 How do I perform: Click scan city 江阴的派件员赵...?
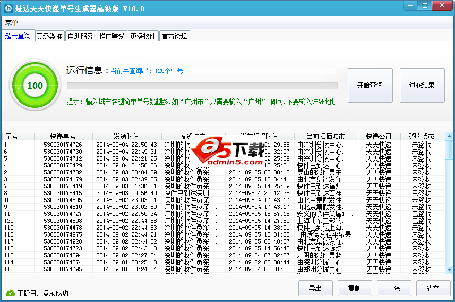(x=323, y=256)
